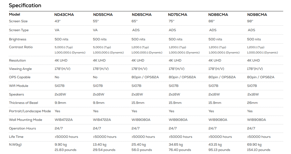Select the Operation Hours row label
The width and height of the screenshot is (291, 154).
click(x=22, y=128)
